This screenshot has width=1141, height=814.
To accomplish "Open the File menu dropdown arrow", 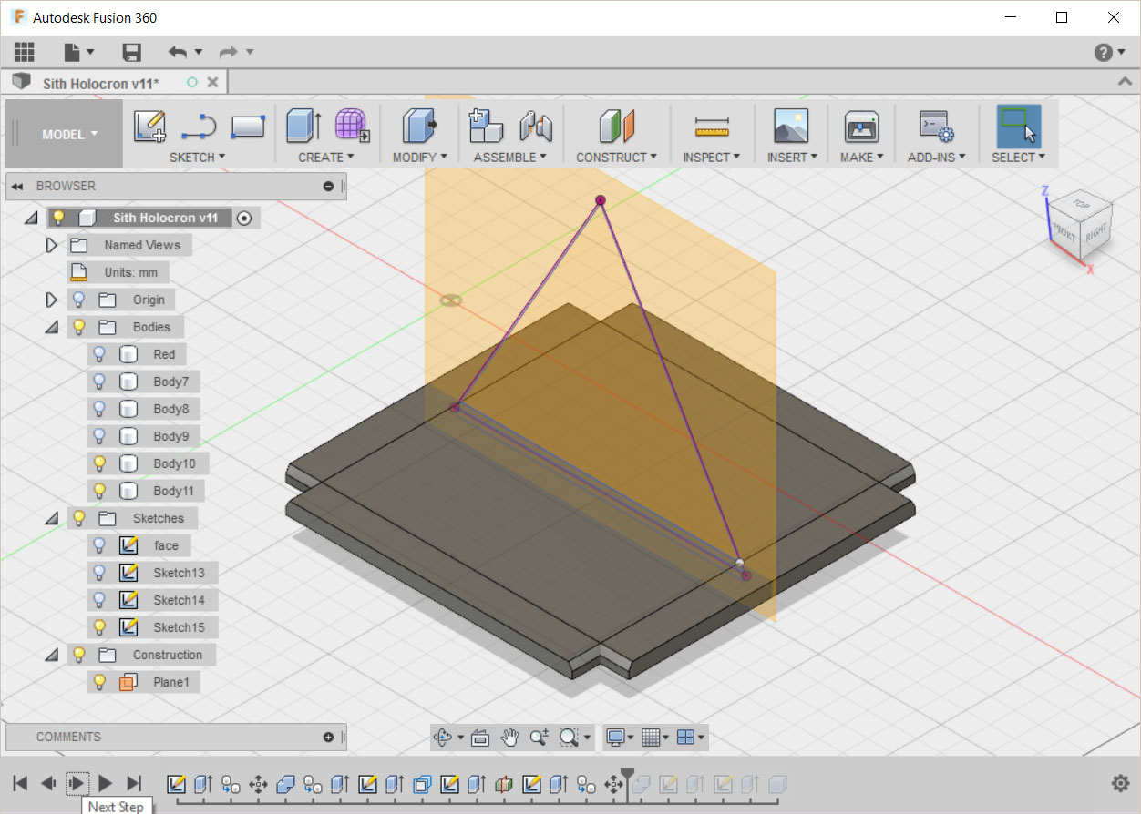I will (x=90, y=53).
